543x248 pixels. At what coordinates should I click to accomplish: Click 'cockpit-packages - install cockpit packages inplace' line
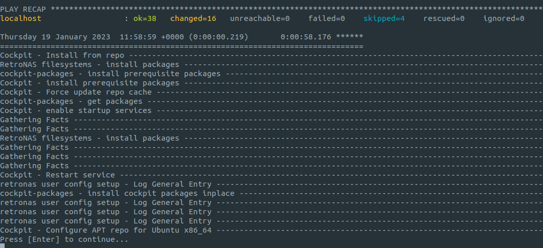tap(118, 193)
